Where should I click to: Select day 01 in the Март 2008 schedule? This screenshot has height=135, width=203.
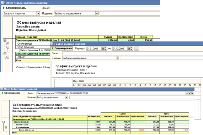(x=74, y=85)
